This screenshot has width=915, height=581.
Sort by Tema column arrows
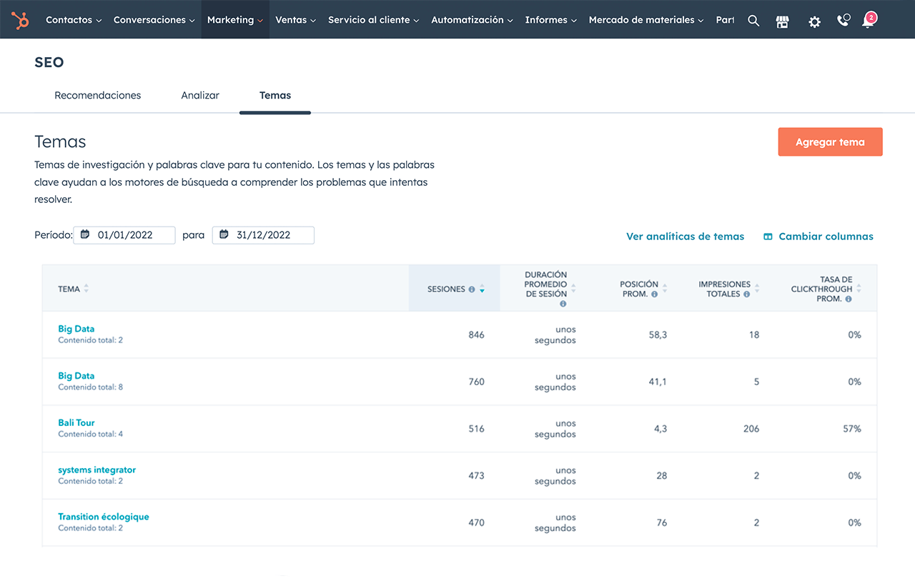point(86,289)
